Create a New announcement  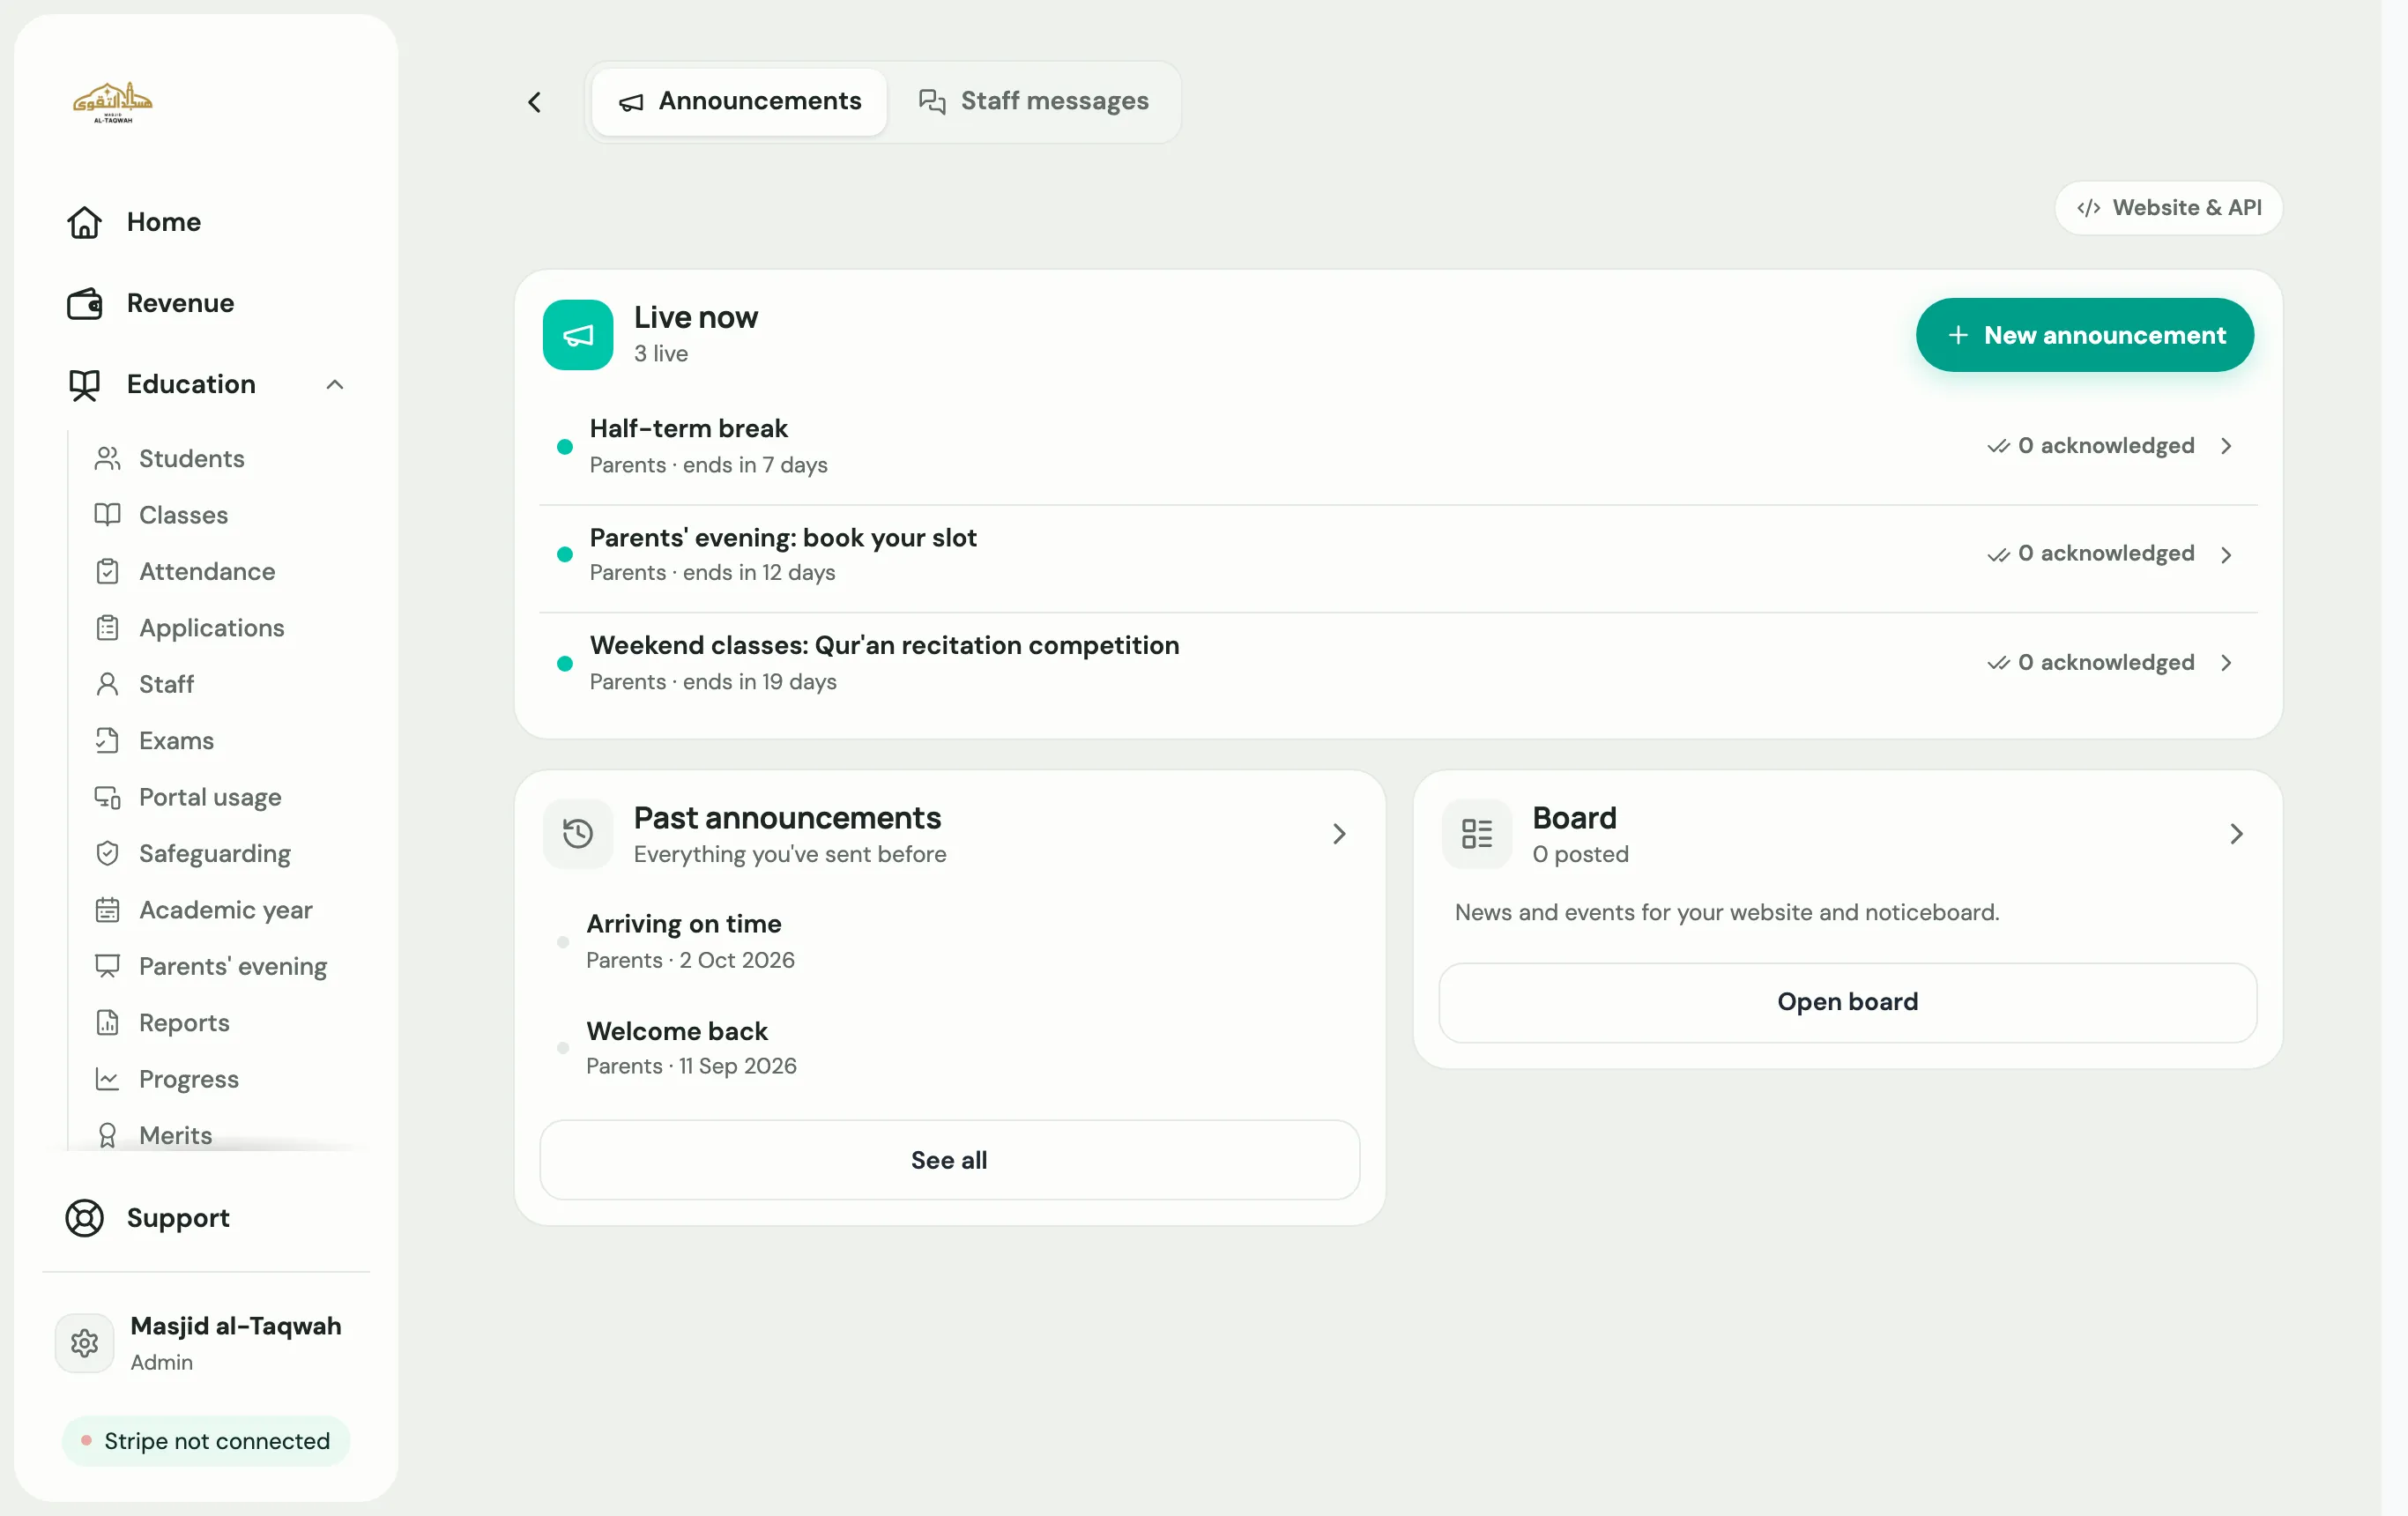click(2084, 335)
